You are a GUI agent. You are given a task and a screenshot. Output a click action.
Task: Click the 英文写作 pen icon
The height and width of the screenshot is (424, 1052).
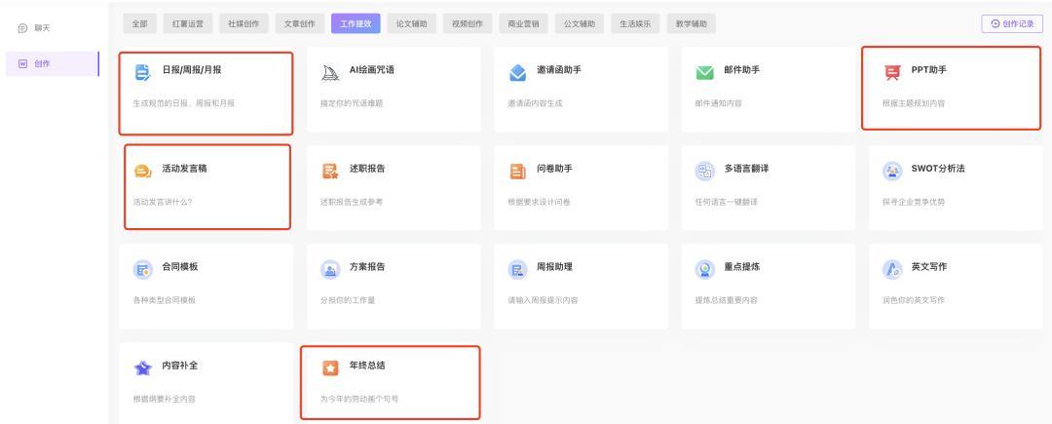891,270
